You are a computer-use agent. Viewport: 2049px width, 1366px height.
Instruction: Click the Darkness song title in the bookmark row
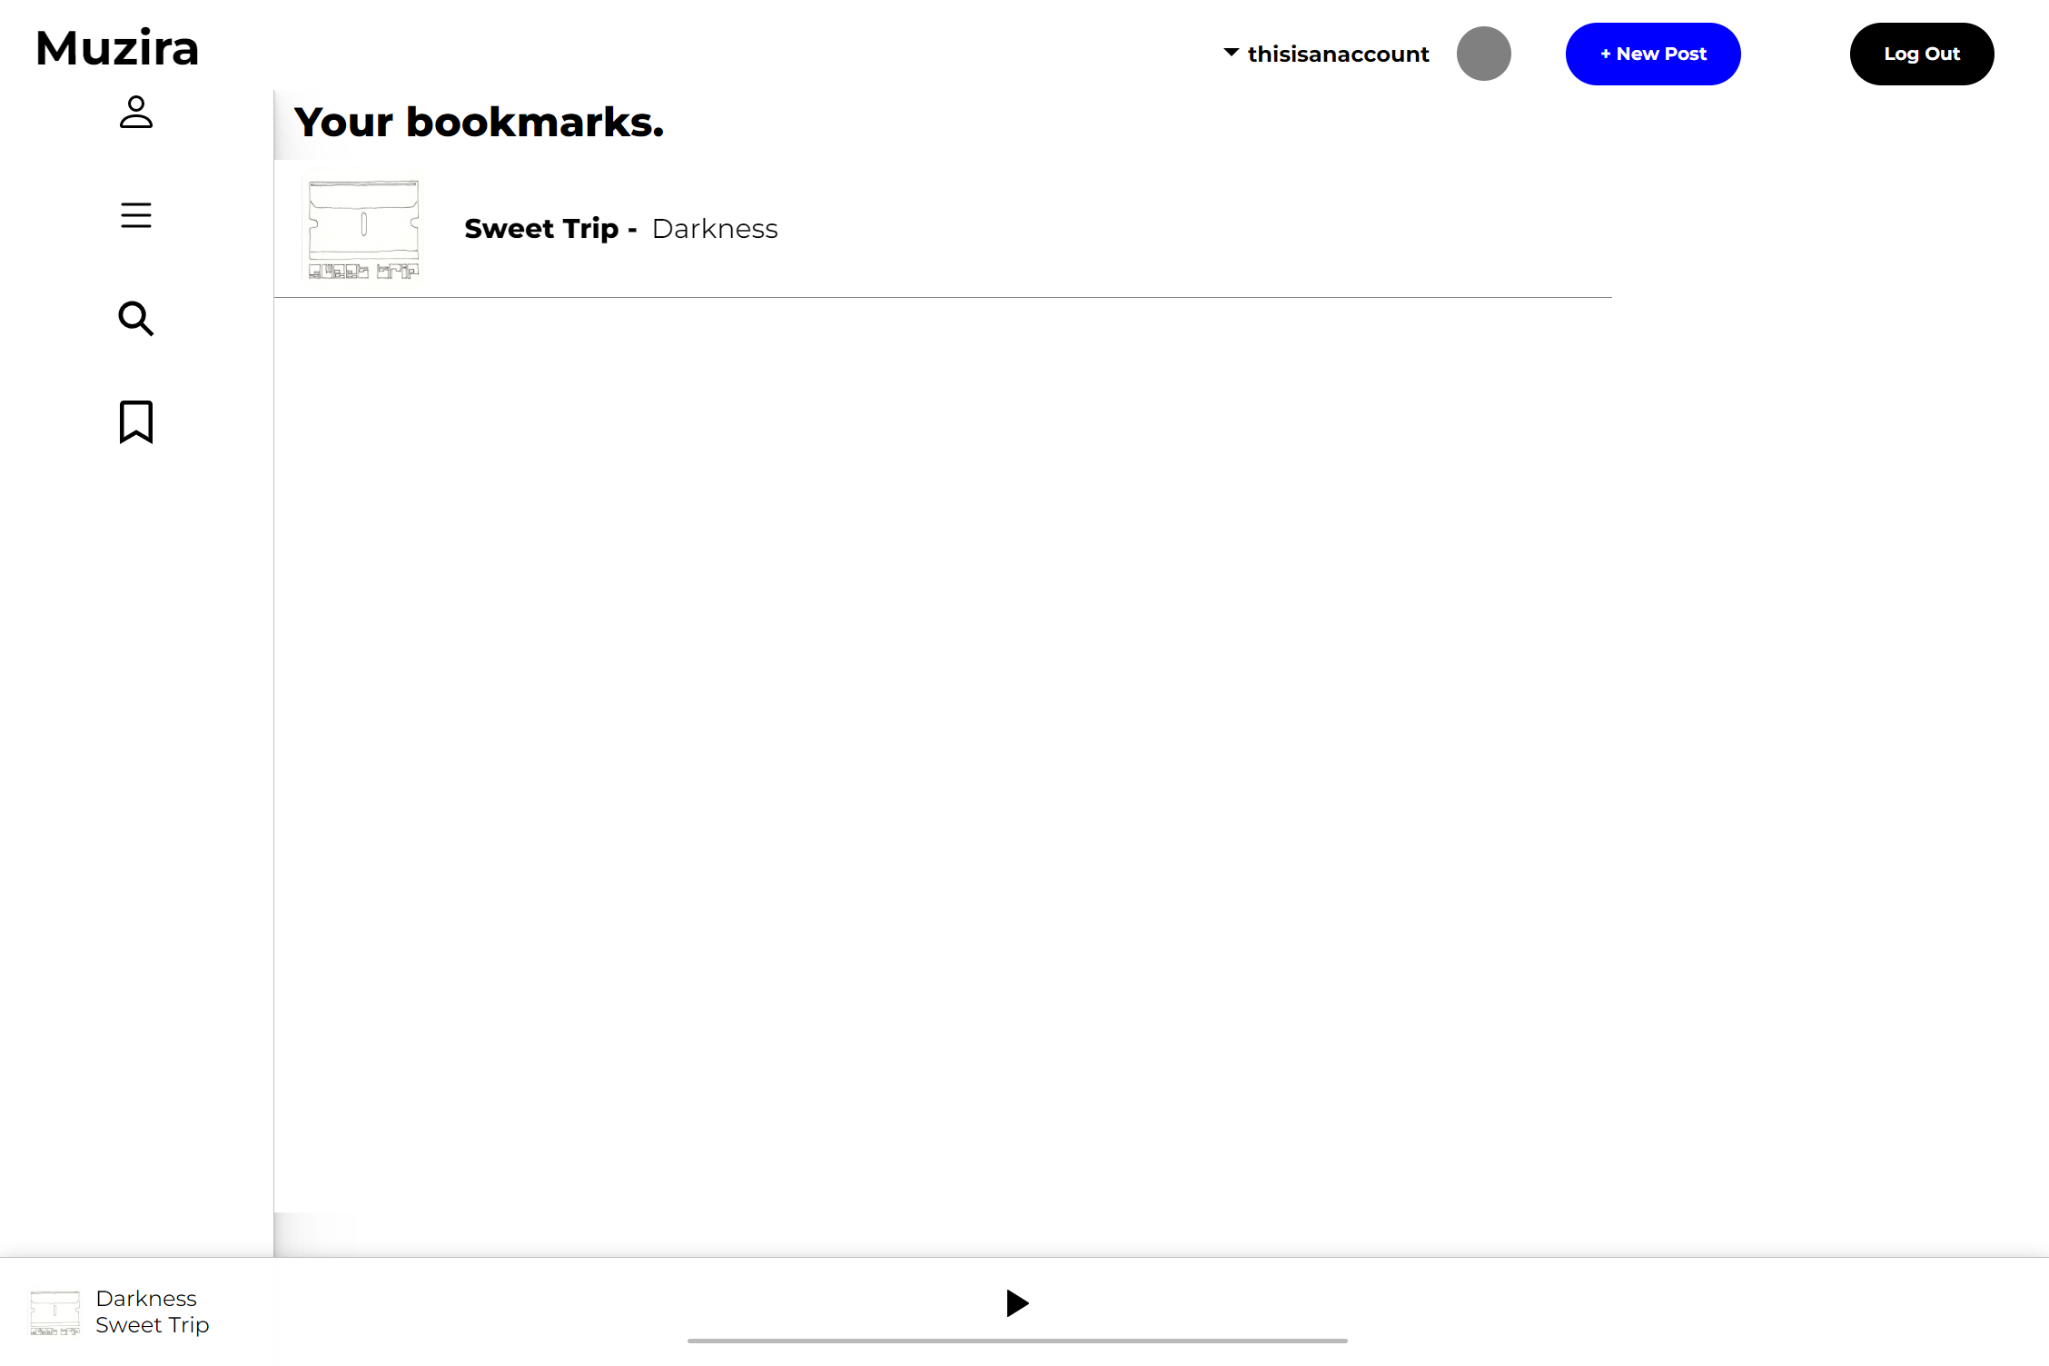click(x=715, y=229)
